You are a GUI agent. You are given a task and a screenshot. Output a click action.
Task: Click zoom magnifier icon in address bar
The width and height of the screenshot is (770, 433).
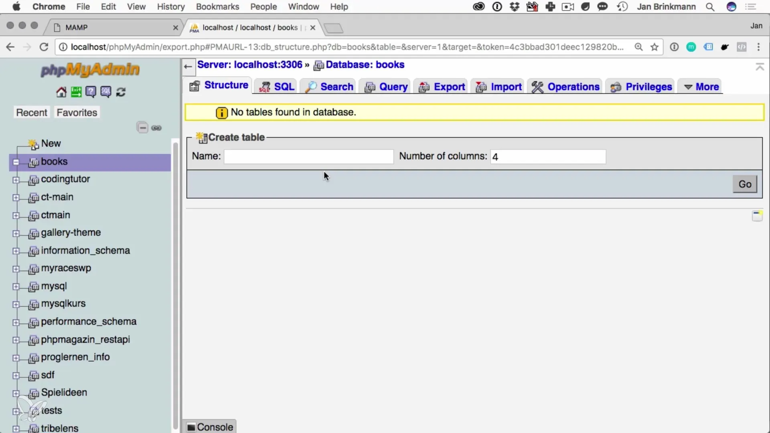[639, 47]
